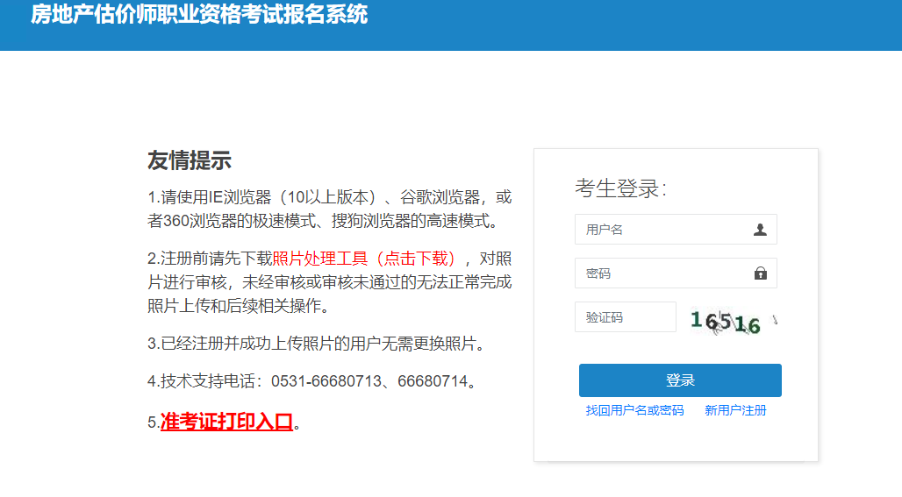
Task: Click the user silhouette icon in username field
Action: [760, 230]
